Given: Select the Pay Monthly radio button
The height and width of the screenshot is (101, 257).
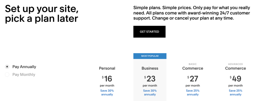Looking at the screenshot, I should tap(7, 75).
